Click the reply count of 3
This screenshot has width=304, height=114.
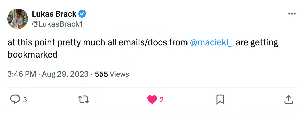(25, 100)
